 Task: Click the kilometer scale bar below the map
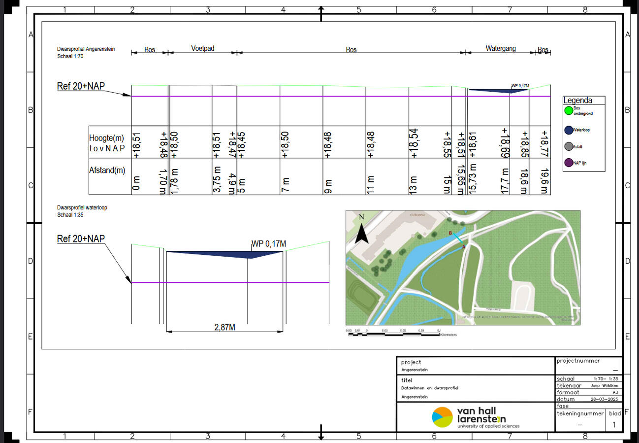click(394, 334)
